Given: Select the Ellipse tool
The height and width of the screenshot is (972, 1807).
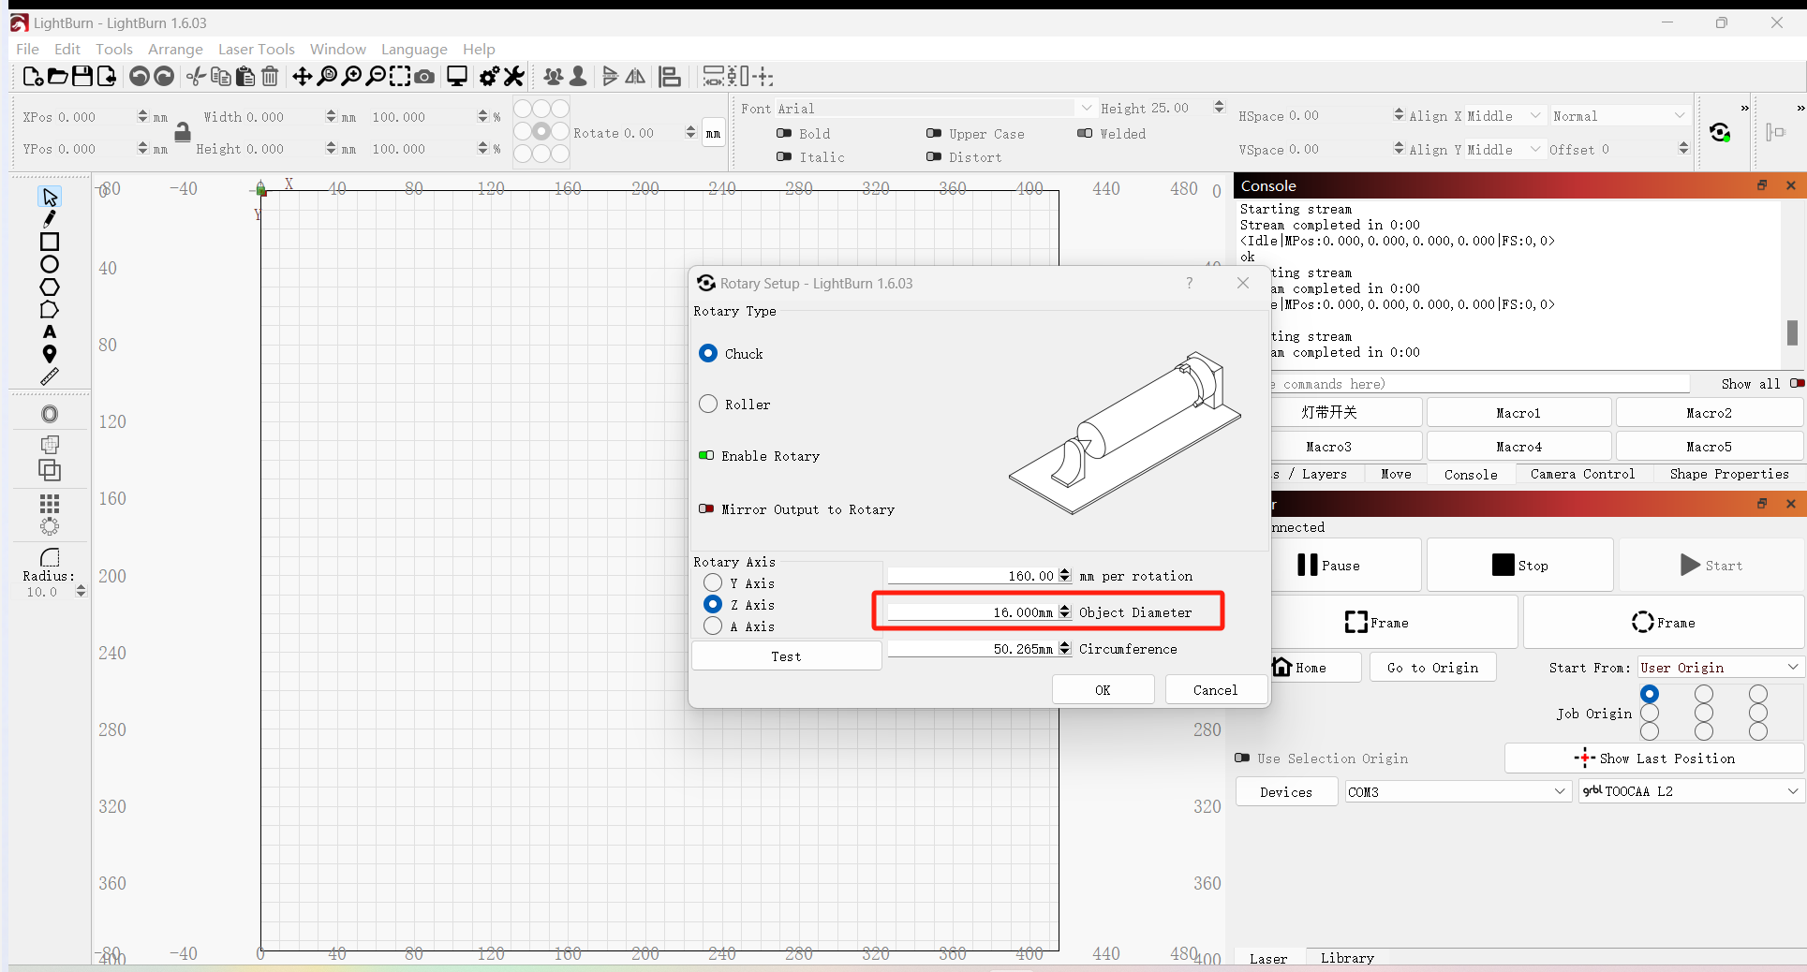Looking at the screenshot, I should pos(50,264).
